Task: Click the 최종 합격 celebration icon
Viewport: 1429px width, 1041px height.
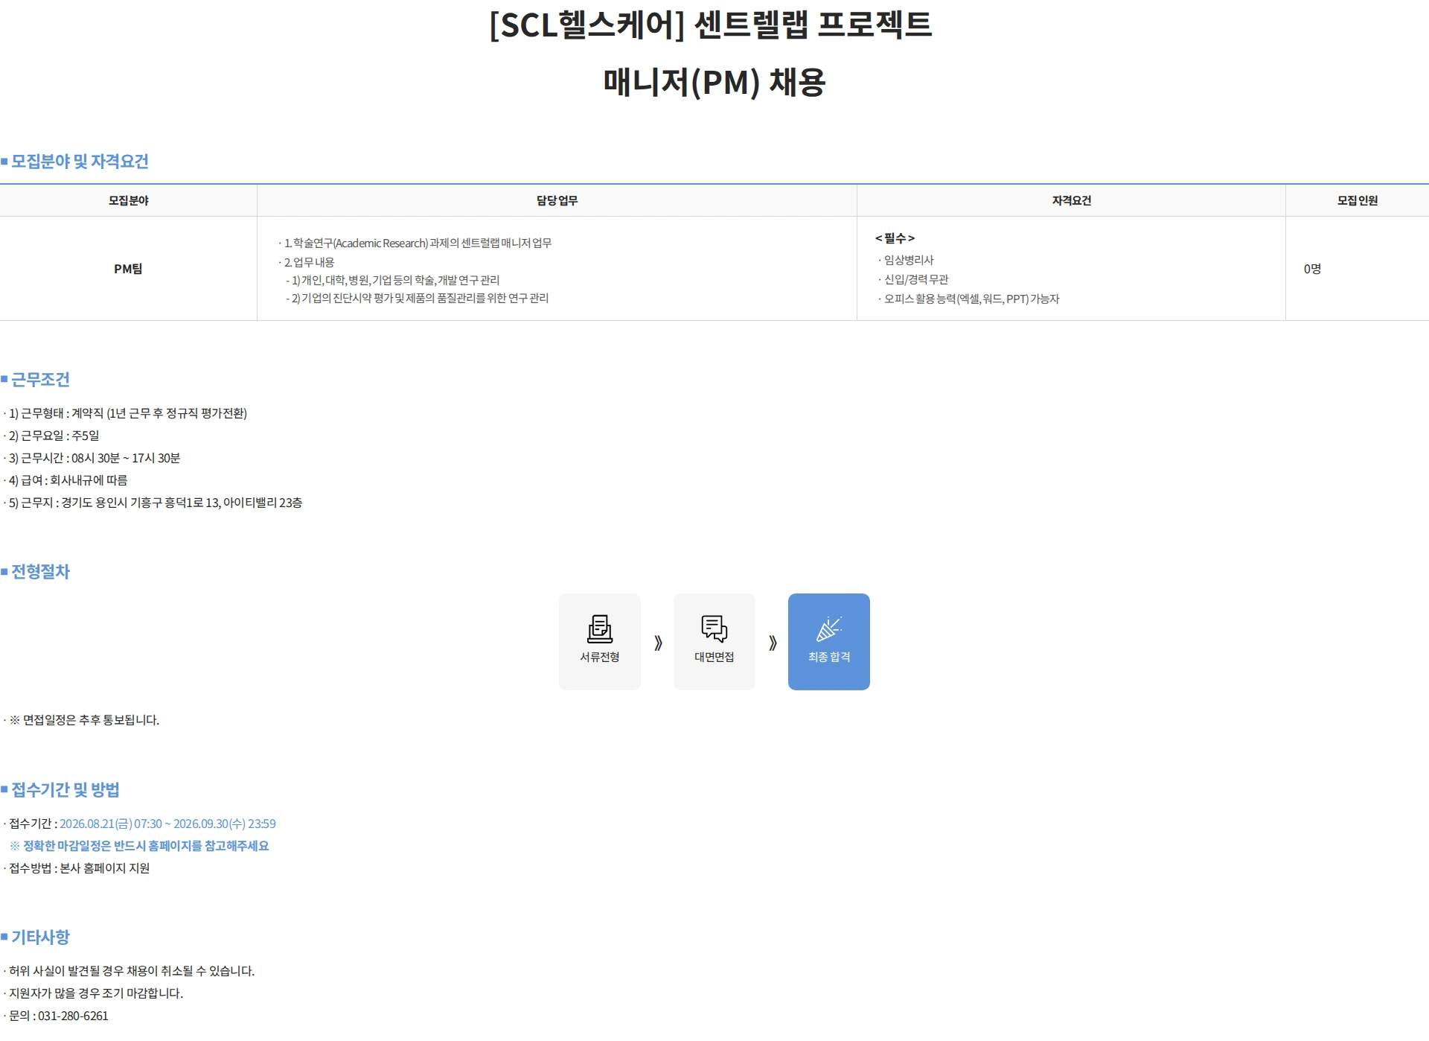Action: point(828,629)
